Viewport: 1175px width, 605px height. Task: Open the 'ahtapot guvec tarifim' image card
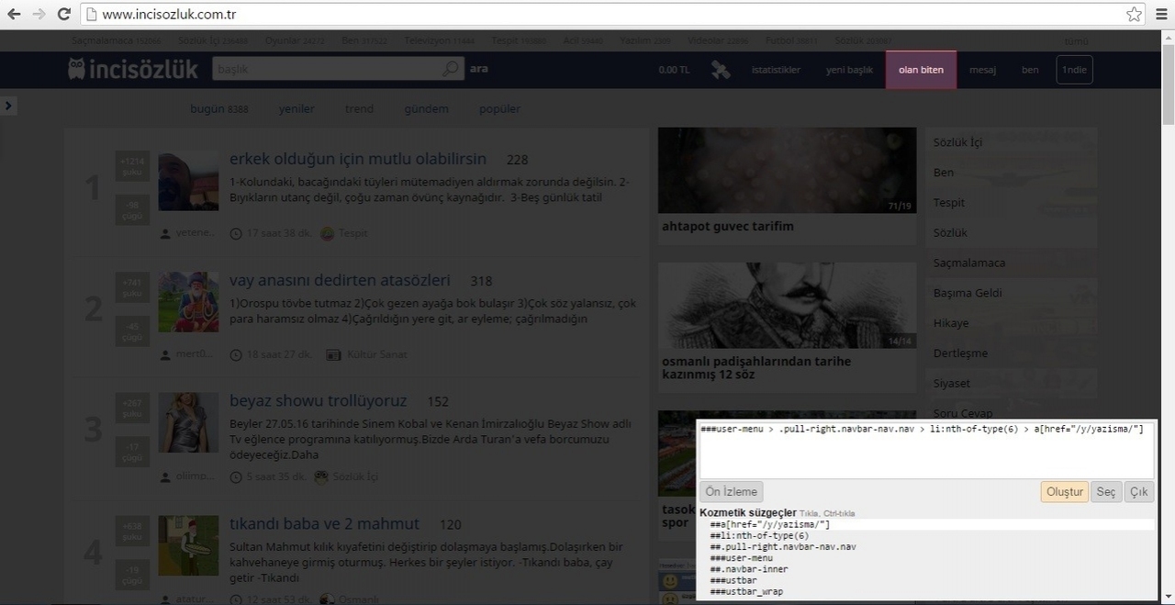(787, 171)
